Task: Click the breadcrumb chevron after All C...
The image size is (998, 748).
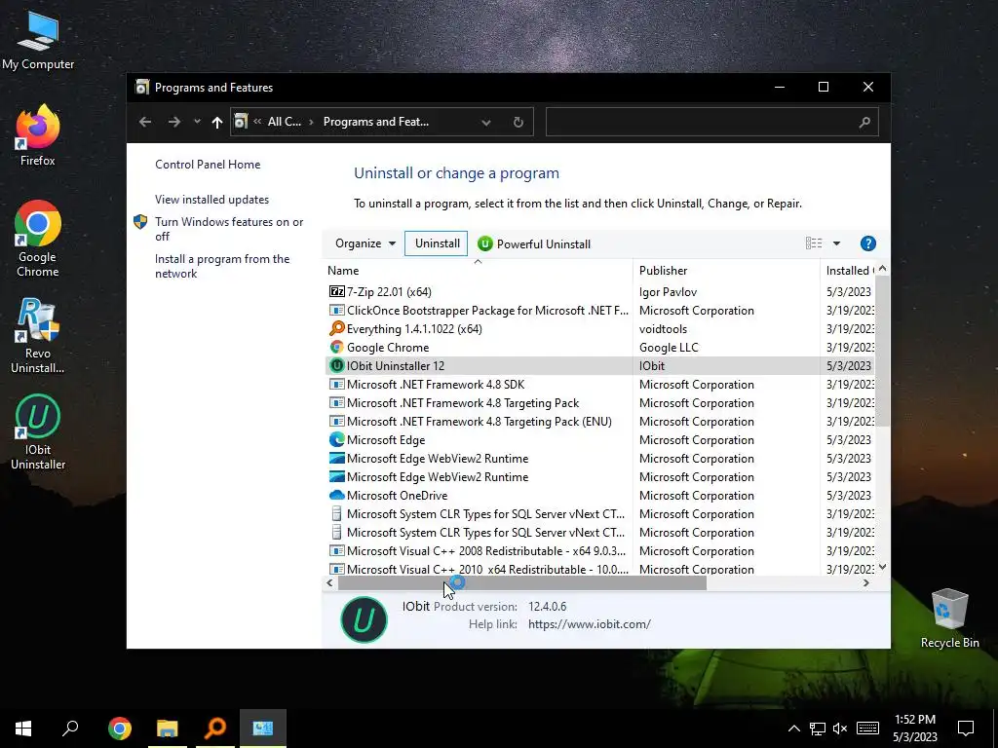Action: (311, 122)
